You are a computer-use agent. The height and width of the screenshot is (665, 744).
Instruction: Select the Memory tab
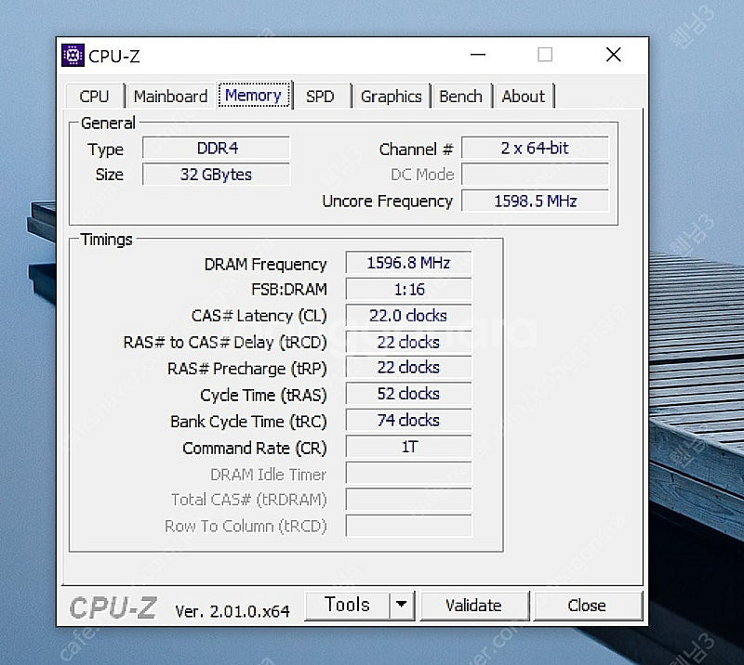254,95
